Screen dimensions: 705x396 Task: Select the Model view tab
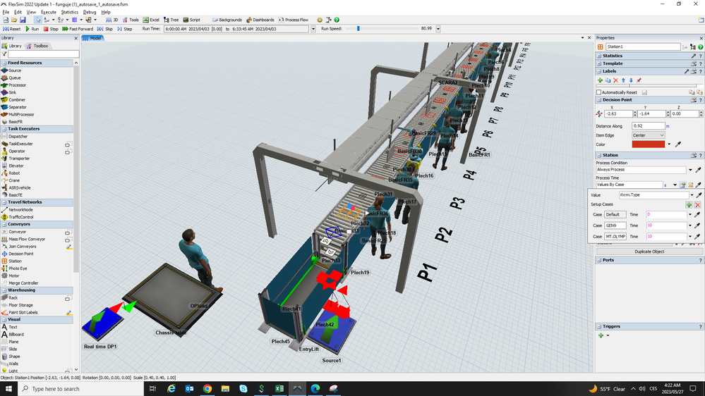[93, 38]
